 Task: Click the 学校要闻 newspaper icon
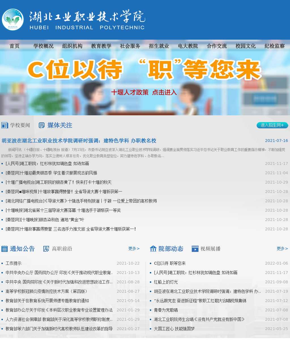(5, 125)
